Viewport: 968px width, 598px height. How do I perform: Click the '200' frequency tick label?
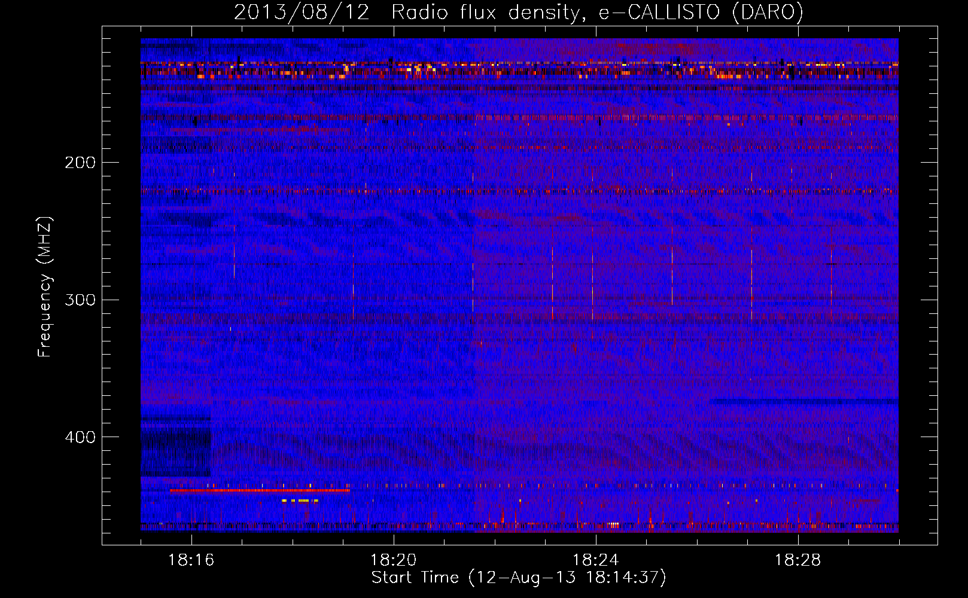[80, 163]
